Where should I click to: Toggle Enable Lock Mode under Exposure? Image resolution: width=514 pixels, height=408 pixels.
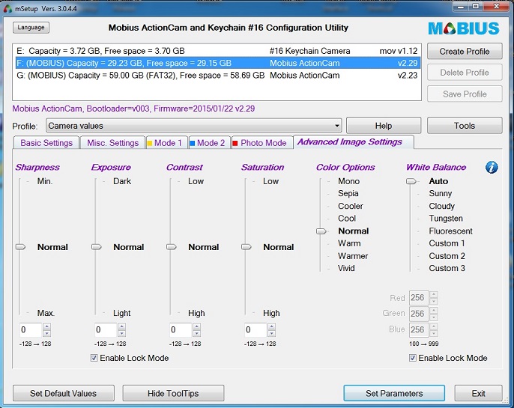[x=94, y=358]
